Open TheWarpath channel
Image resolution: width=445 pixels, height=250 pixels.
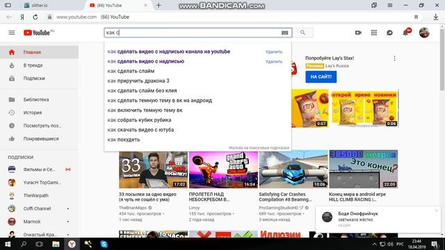(x=40, y=195)
